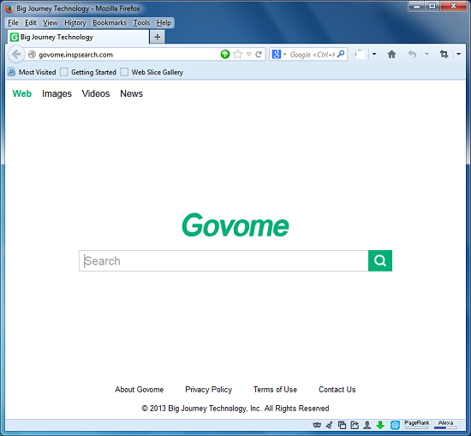Expand the dropdown next to undo arrow
Image resolution: width=471 pixels, height=436 pixels.
(x=426, y=54)
